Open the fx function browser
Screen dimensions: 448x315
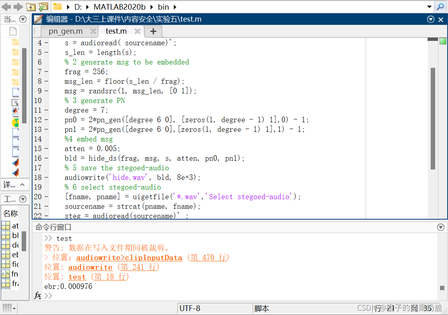click(38, 296)
